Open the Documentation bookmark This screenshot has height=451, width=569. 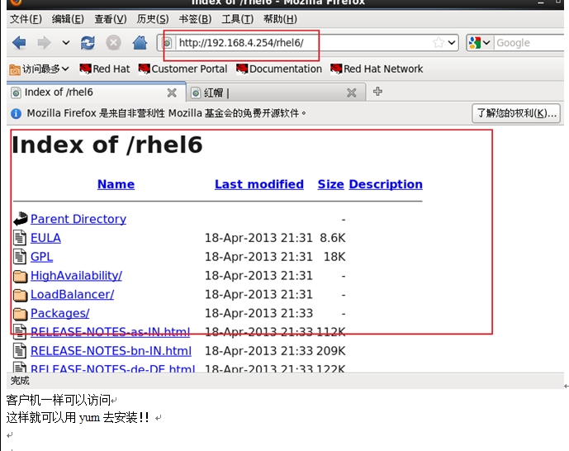click(279, 69)
